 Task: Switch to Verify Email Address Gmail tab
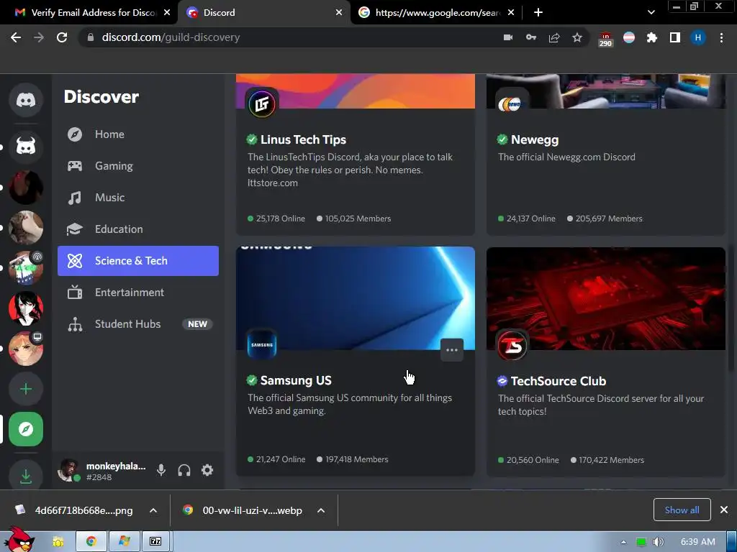tap(89, 13)
